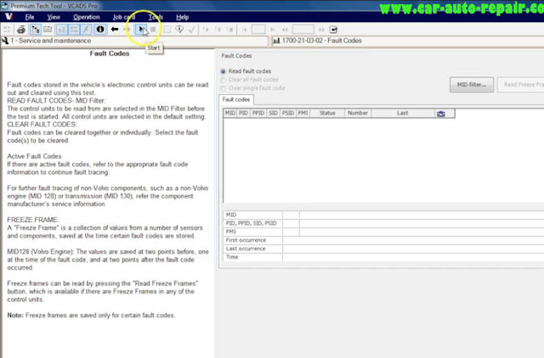544x358 pixels.
Task: Toggle the bar chart toolbar icon
Action: pyautogui.click(x=62, y=30)
